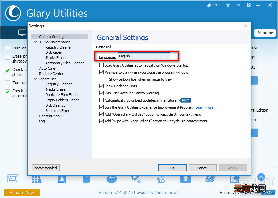Open the help question mark icon

pyautogui.click(x=249, y=5)
